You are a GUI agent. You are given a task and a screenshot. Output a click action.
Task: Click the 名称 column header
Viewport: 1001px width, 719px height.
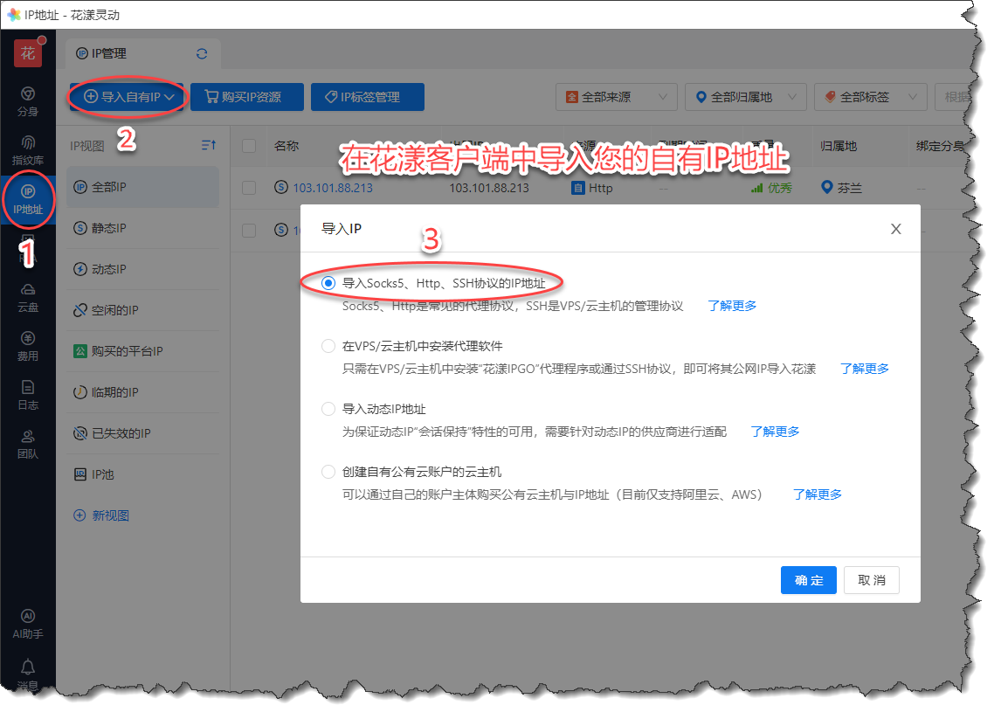click(286, 146)
